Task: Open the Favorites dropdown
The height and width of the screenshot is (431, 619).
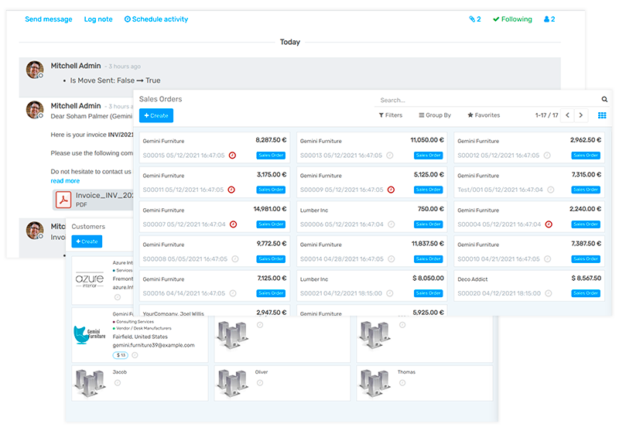Action: 484,115
